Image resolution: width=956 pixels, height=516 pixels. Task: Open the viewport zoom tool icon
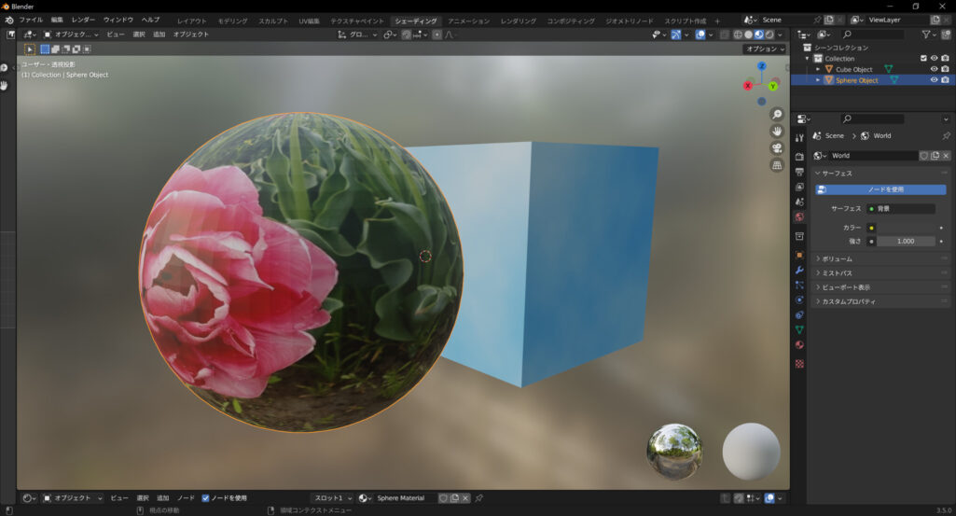[777, 115]
